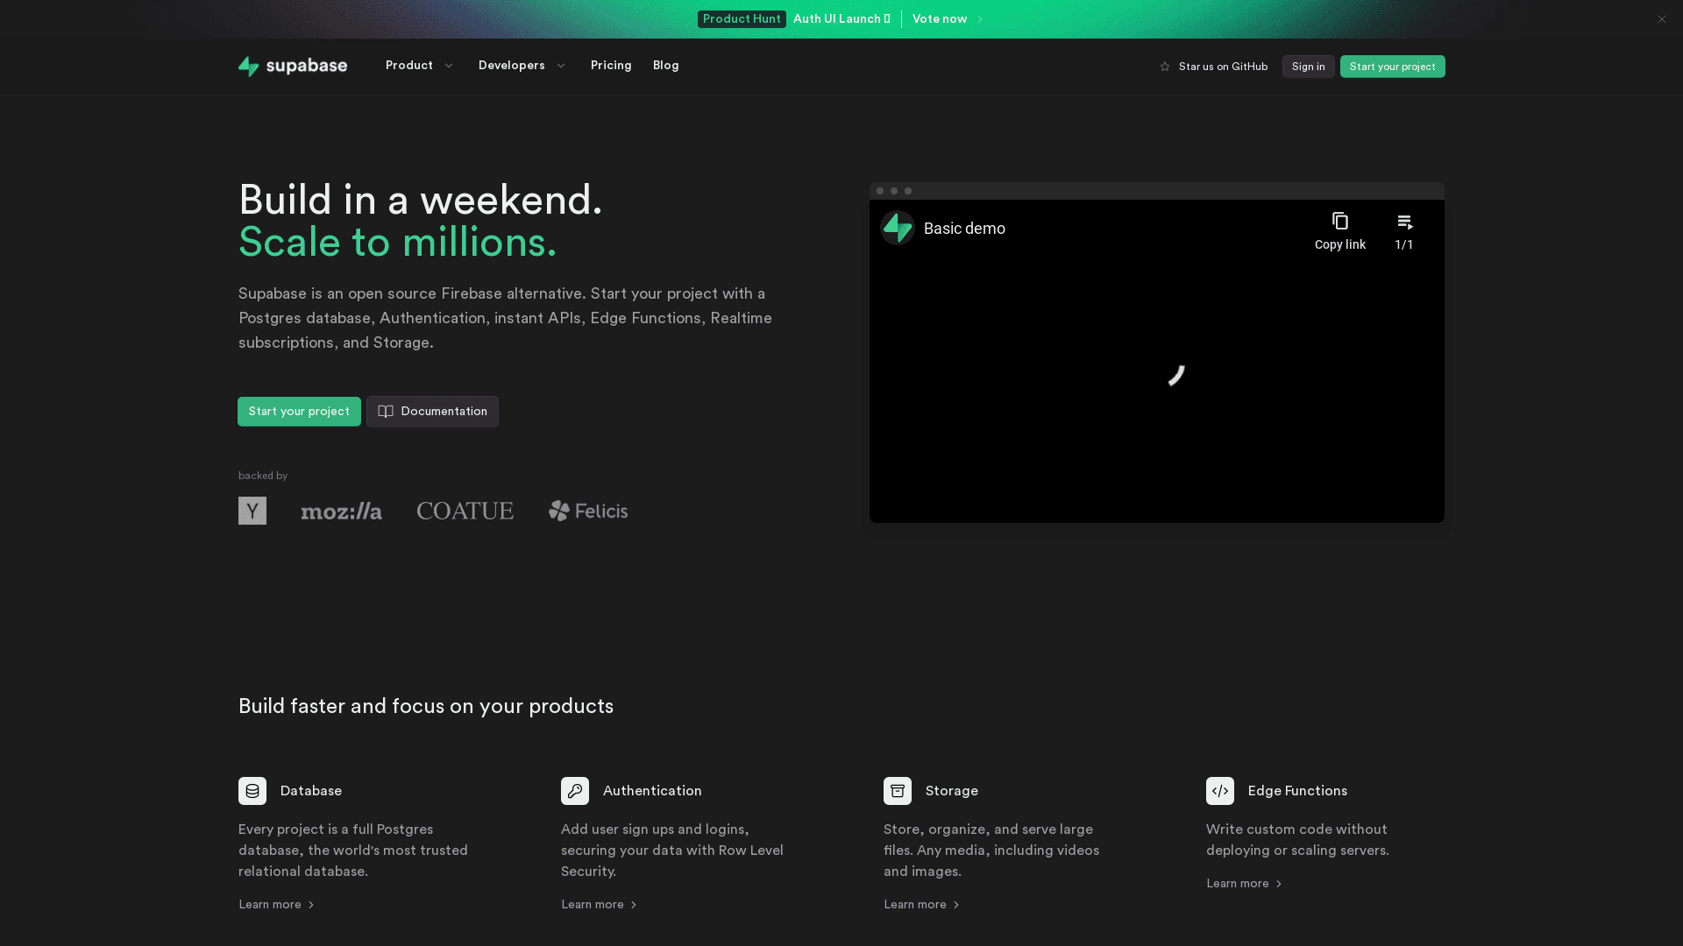Open the Pricing page

click(x=611, y=66)
